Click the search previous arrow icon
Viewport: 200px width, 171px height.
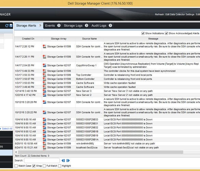[x=63, y=160]
